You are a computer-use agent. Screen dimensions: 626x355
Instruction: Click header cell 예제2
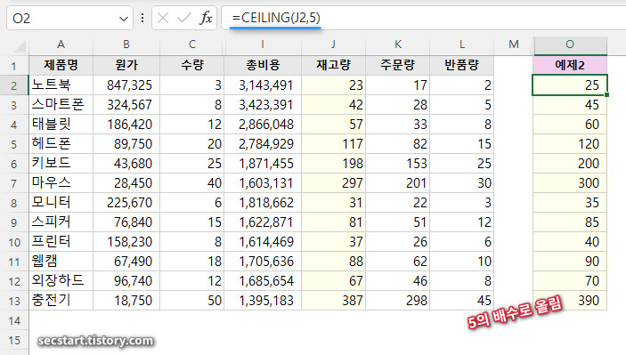coord(570,66)
